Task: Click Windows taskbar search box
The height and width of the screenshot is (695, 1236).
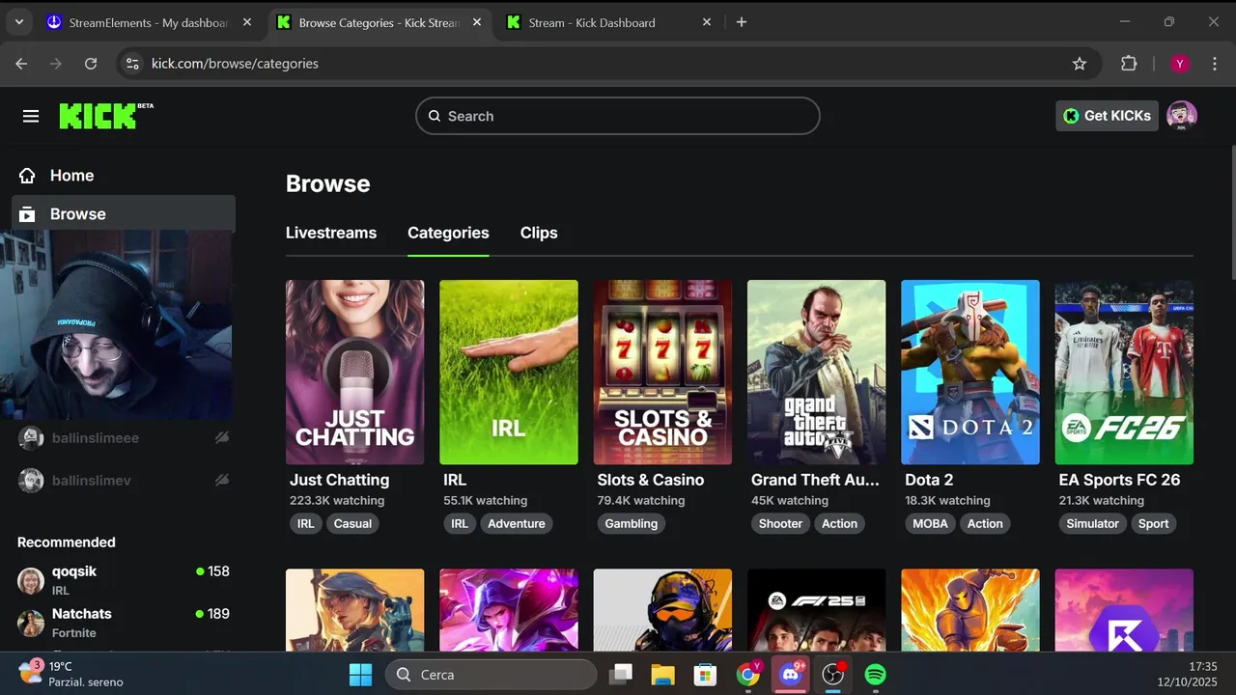Action: (x=491, y=674)
